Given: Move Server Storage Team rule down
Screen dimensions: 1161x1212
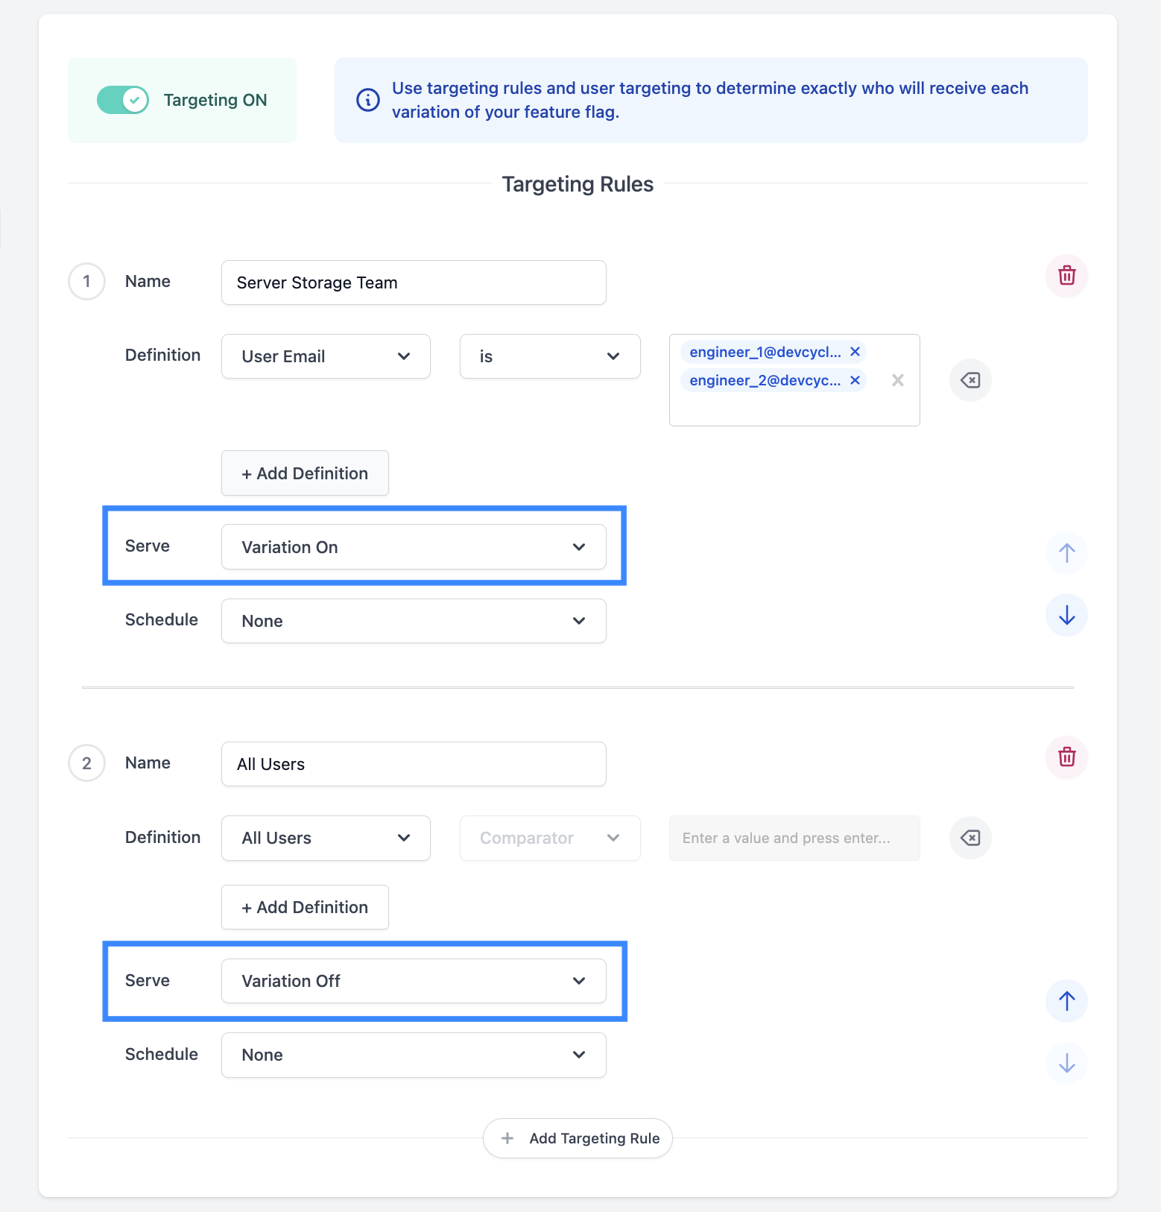Looking at the screenshot, I should tap(1066, 615).
